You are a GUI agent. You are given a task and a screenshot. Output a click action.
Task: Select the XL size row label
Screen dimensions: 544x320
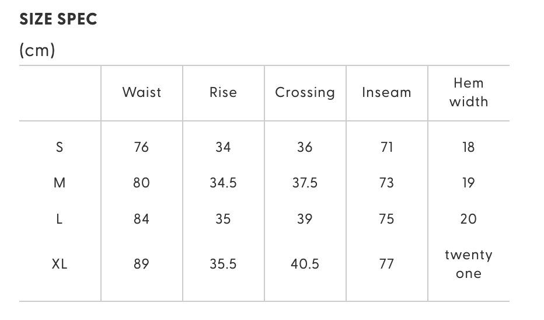[x=60, y=264]
